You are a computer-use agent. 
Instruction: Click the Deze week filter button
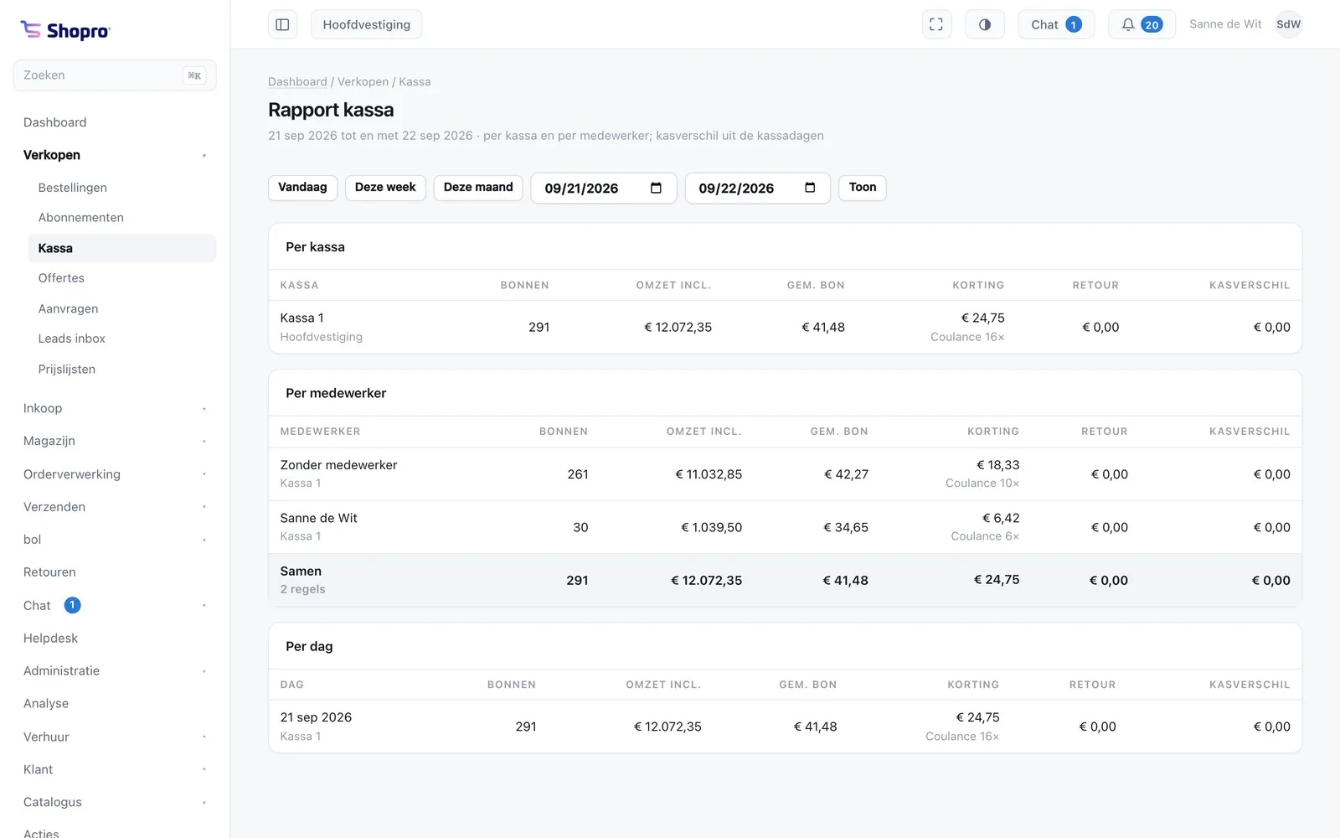[x=385, y=188]
